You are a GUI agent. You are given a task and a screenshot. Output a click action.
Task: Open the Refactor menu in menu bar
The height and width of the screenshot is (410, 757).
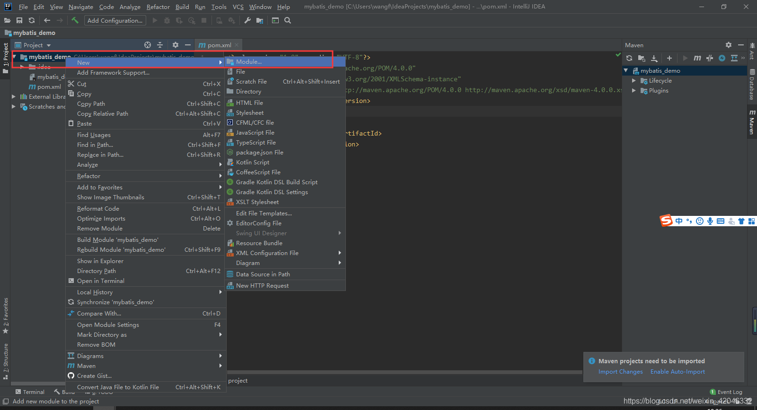pos(158,7)
